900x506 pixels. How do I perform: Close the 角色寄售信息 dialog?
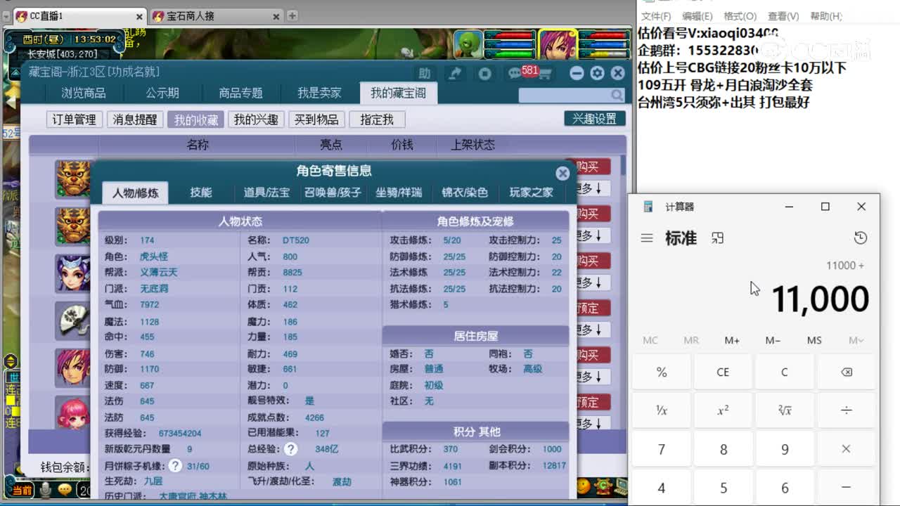(x=562, y=173)
